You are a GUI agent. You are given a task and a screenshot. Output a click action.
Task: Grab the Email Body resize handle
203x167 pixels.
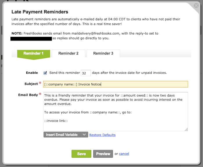(186, 129)
